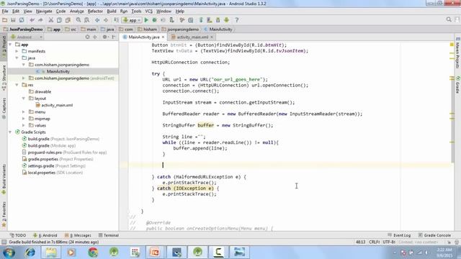This screenshot has height=259, width=461.
Task: Run app with the green play icon
Action: point(146,20)
